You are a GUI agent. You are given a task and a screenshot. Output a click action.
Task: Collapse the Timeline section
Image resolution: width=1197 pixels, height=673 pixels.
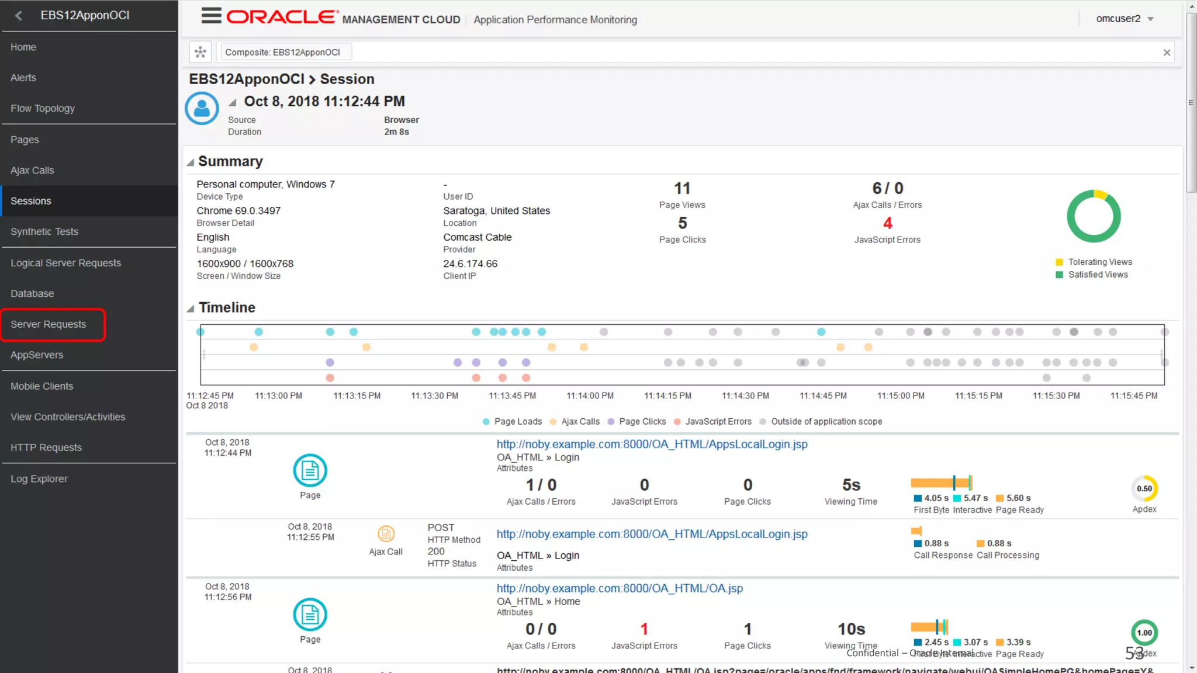[191, 308]
